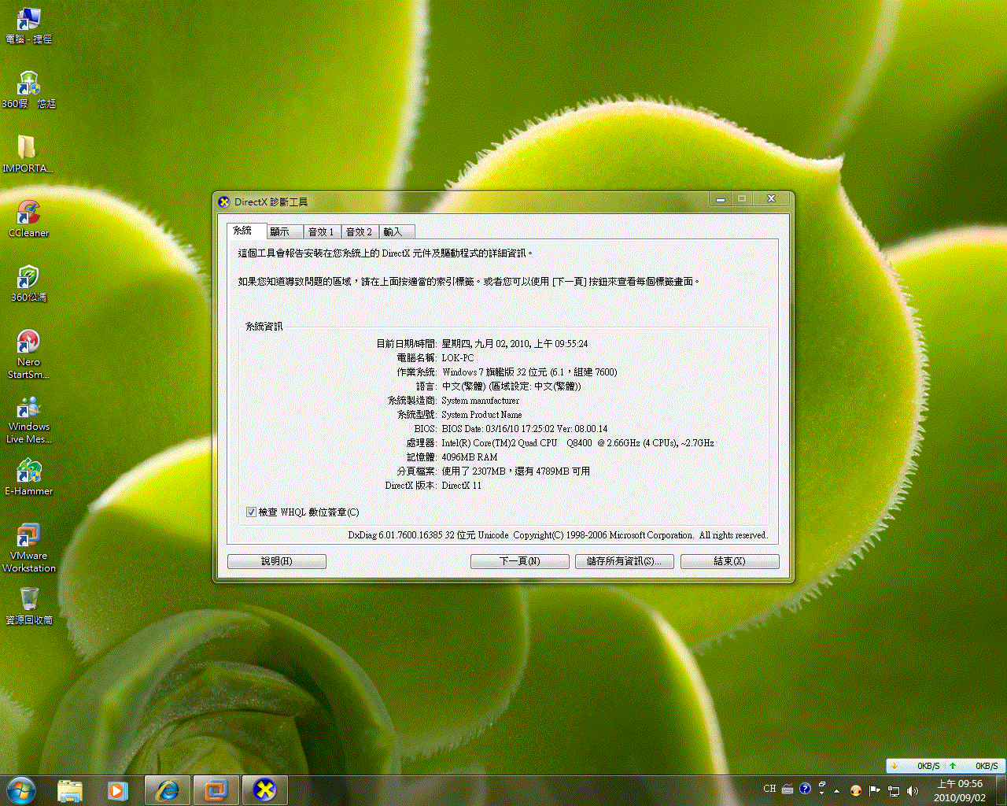Open the volume speaker tray icon

point(913,790)
